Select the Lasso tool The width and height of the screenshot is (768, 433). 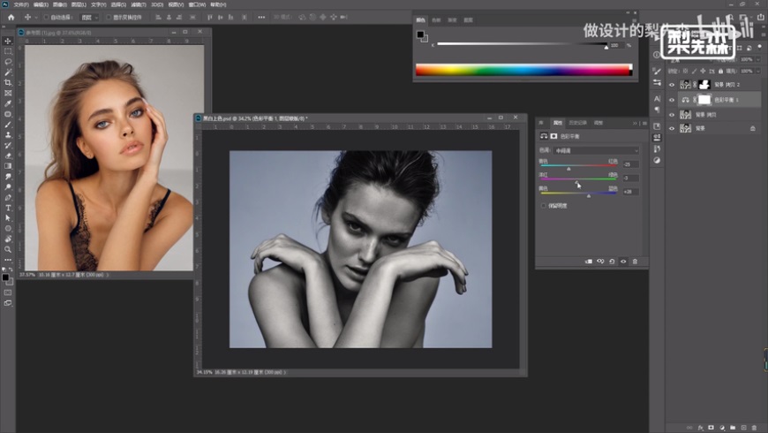[x=8, y=62]
